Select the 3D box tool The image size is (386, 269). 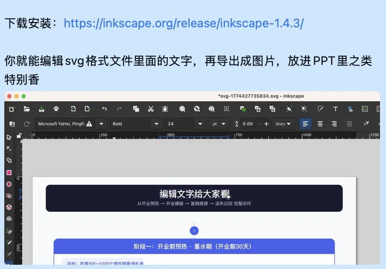coord(9,207)
